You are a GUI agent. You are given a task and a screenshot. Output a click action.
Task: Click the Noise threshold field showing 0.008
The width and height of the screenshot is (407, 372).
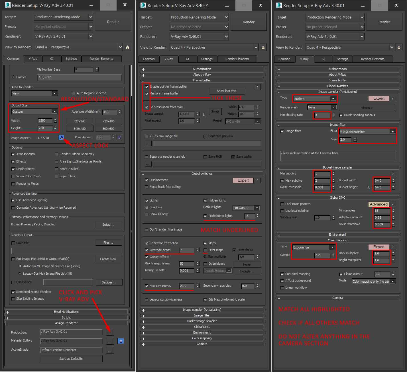click(x=322, y=187)
